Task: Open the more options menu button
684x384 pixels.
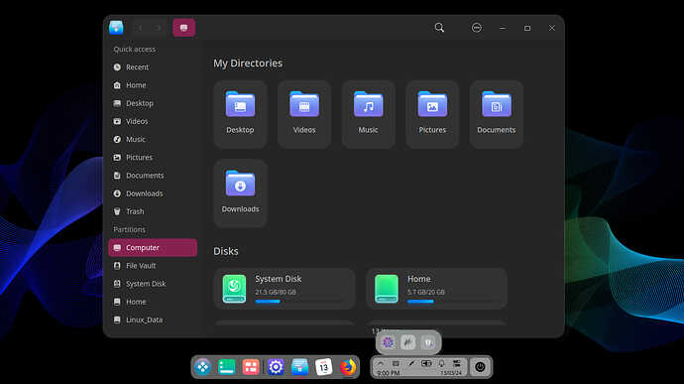Action: pos(477,28)
